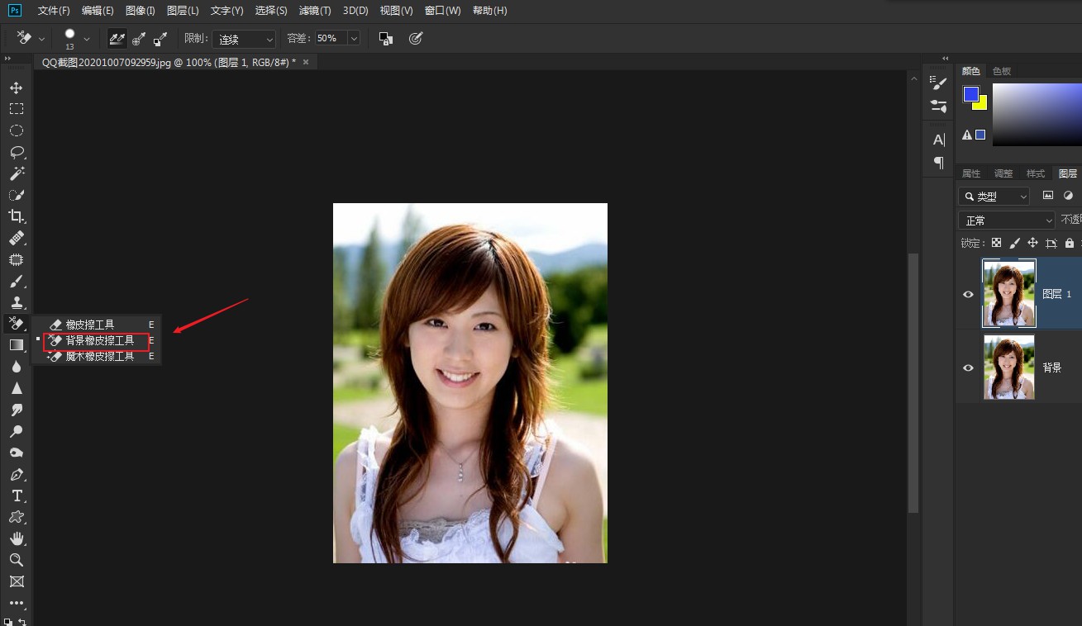The height and width of the screenshot is (626, 1082).
Task: Click the 图层 1 layer thumbnail
Action: [x=1008, y=293]
